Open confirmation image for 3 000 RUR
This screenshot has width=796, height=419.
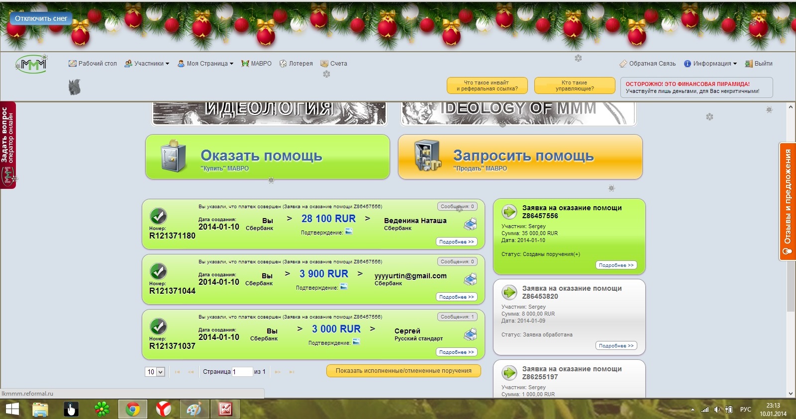356,342
